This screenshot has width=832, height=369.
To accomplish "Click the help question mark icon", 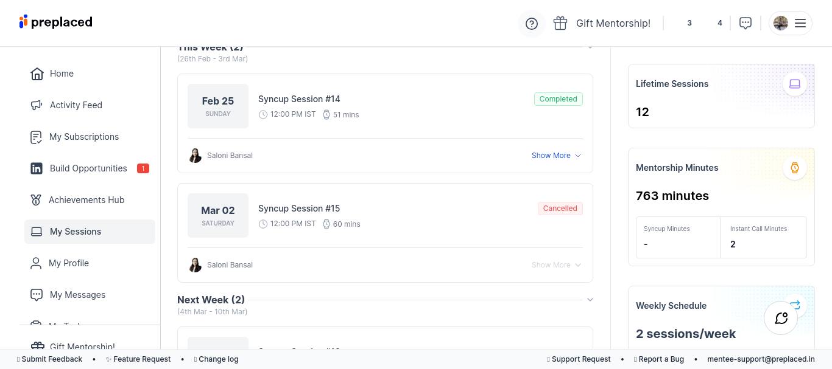I will click(x=532, y=24).
